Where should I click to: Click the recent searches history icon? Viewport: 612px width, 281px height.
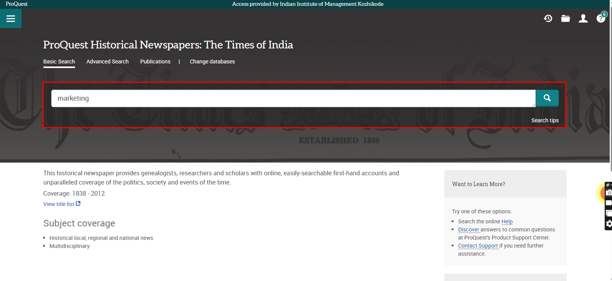548,18
